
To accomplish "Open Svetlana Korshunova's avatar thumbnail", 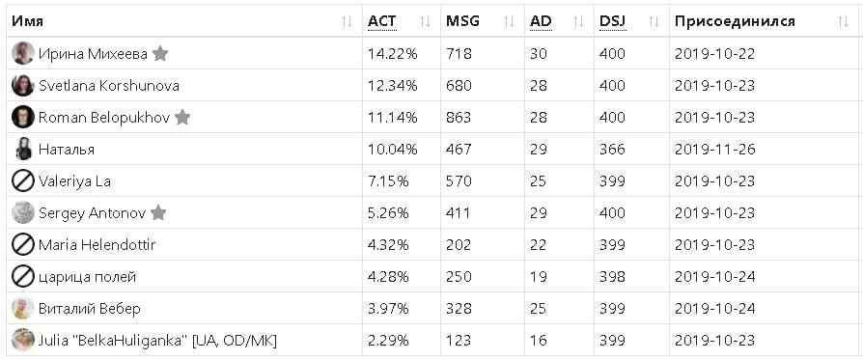I will pos(23,85).
